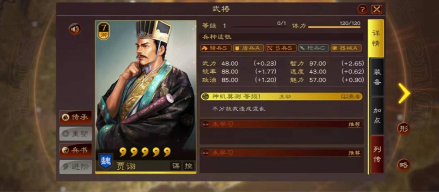Open the 列传 biography tab

[x=377, y=155]
